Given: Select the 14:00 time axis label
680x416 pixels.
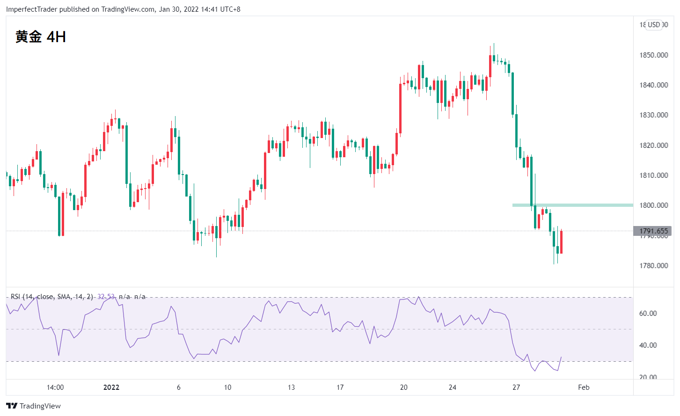Looking at the screenshot, I should 55,387.
